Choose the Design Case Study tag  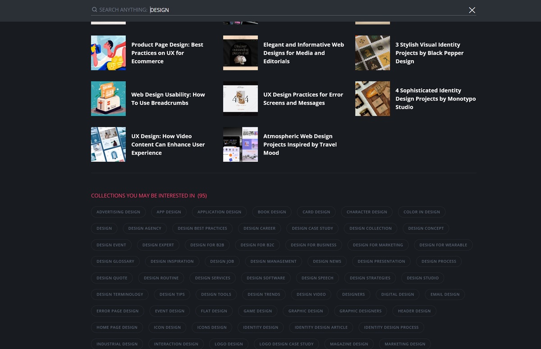click(312, 228)
